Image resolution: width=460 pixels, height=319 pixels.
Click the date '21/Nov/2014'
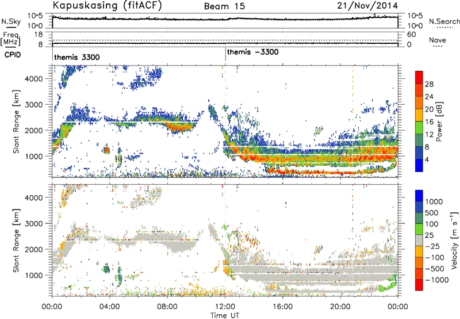[367, 6]
